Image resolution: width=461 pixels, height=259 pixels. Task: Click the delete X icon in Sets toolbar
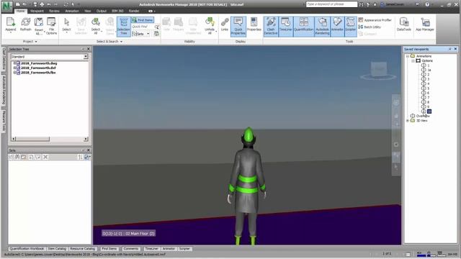click(45, 157)
